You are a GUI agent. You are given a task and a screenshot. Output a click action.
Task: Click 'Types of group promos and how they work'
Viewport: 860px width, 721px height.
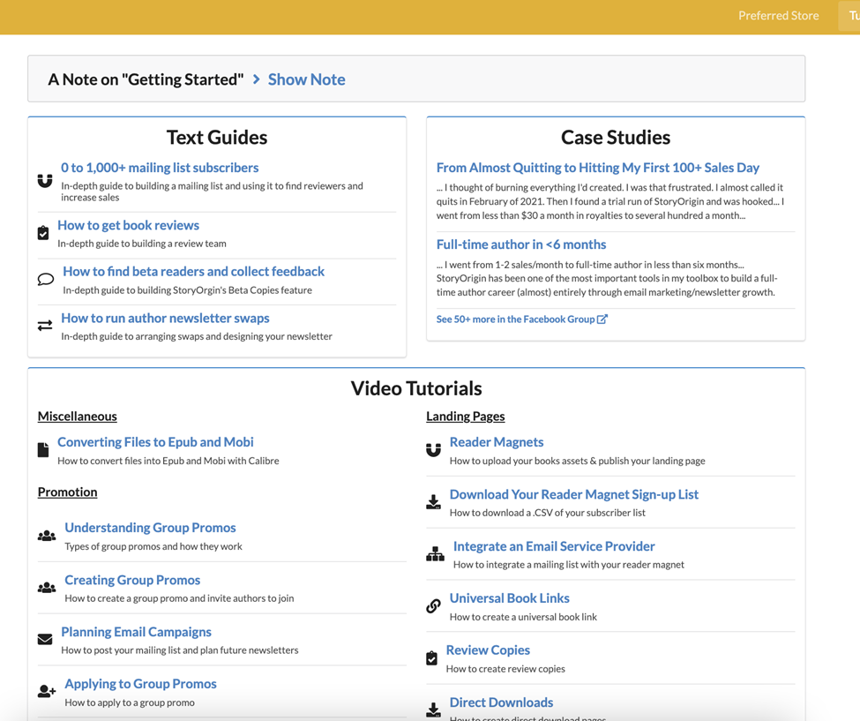pyautogui.click(x=153, y=546)
